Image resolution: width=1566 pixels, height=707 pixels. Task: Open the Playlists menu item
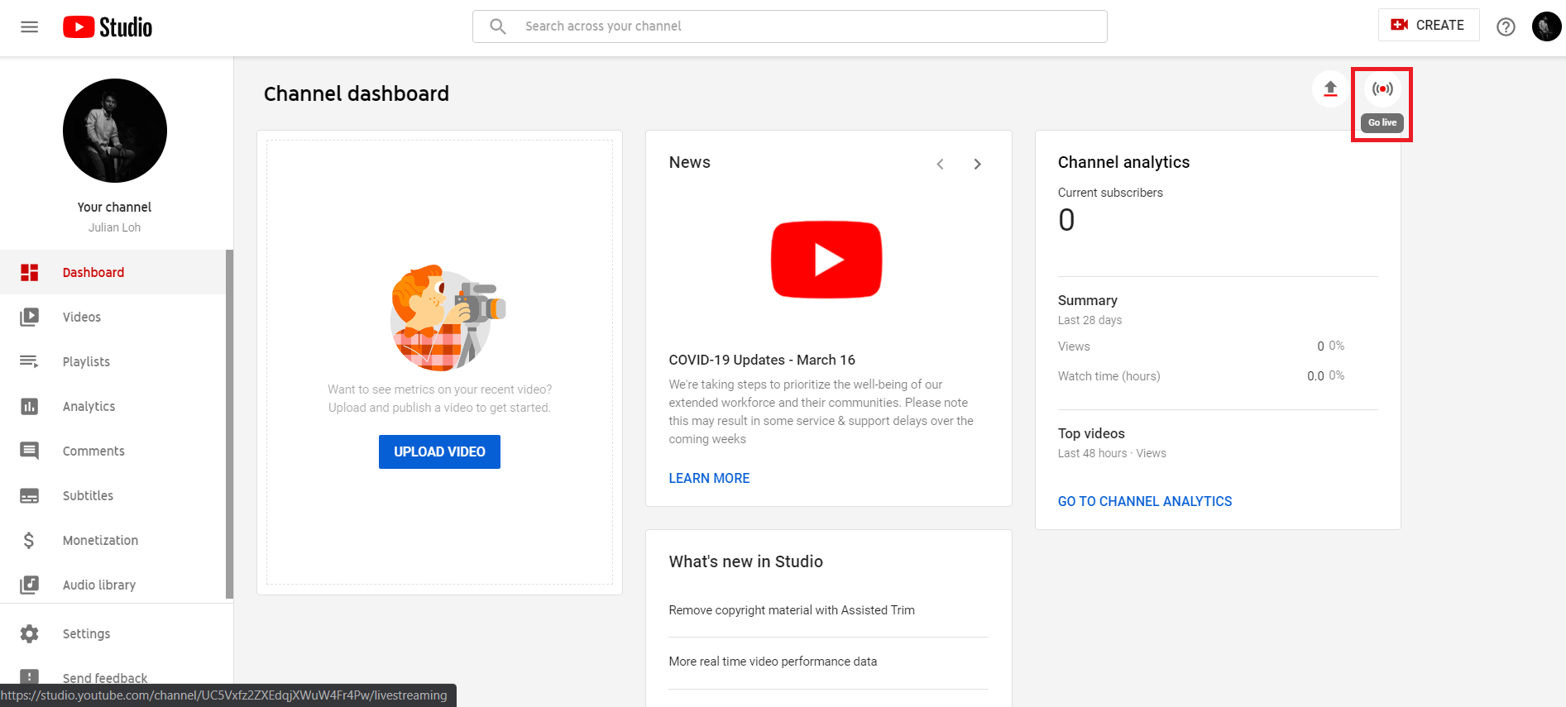click(113, 361)
